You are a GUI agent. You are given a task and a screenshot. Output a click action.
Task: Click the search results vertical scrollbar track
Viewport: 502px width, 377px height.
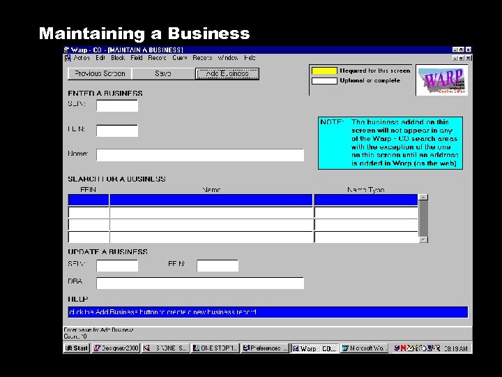tap(423, 219)
